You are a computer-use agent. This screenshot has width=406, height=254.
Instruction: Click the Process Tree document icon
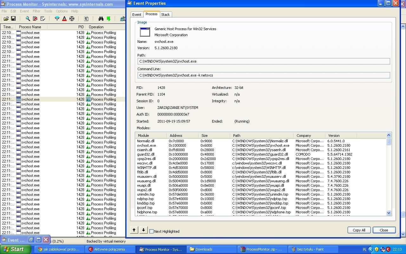[86, 19]
